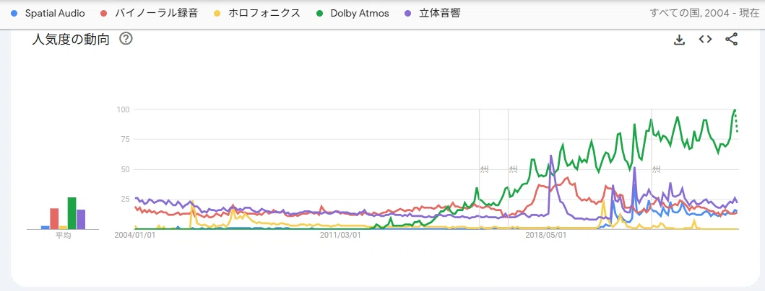The width and height of the screenshot is (765, 291).
Task: Click the green line's peak at 100
Action: pyautogui.click(x=735, y=109)
